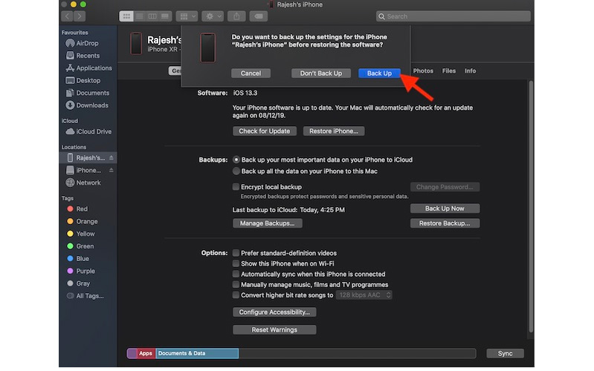This screenshot has height=371, width=594.
Task: Enable Encrypt local backup checkbox
Action: [x=236, y=187]
